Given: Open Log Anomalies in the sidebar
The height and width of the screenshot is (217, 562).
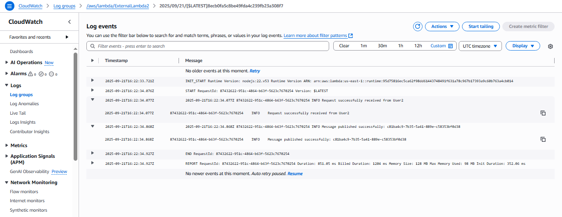Looking at the screenshot, I should tap(24, 104).
